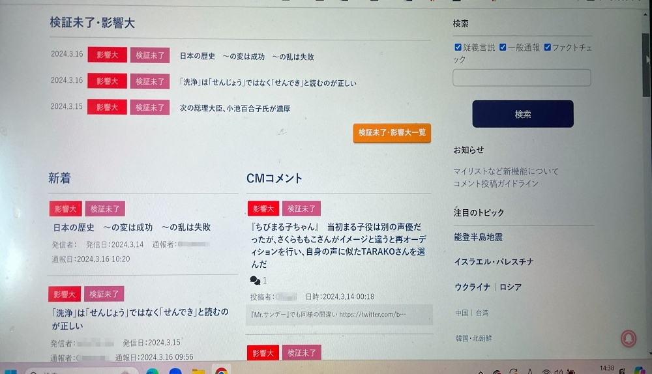652x374 pixels.
Task: Open the イスラエル・パレスチナ topic
Action: click(x=494, y=262)
